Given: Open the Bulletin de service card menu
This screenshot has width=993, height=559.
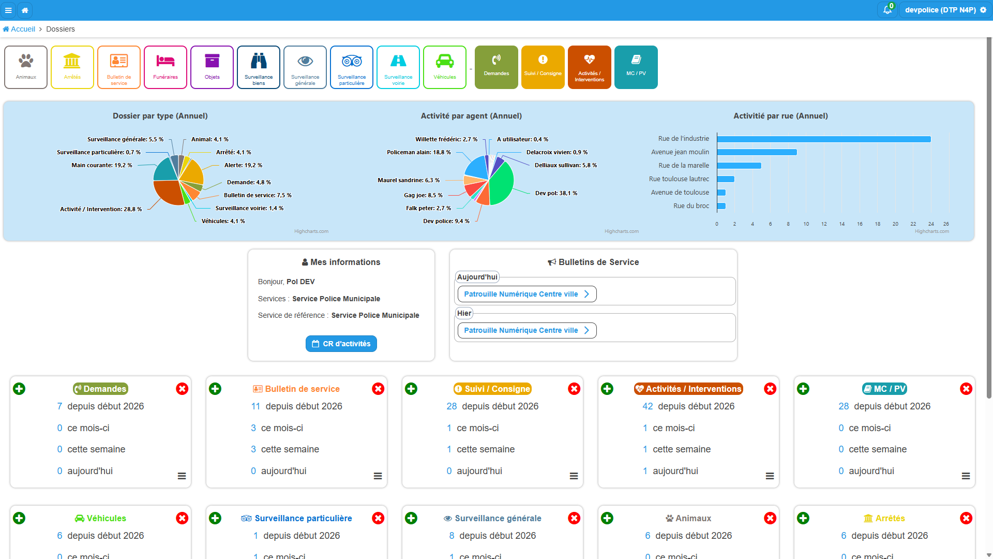Looking at the screenshot, I should click(x=378, y=476).
